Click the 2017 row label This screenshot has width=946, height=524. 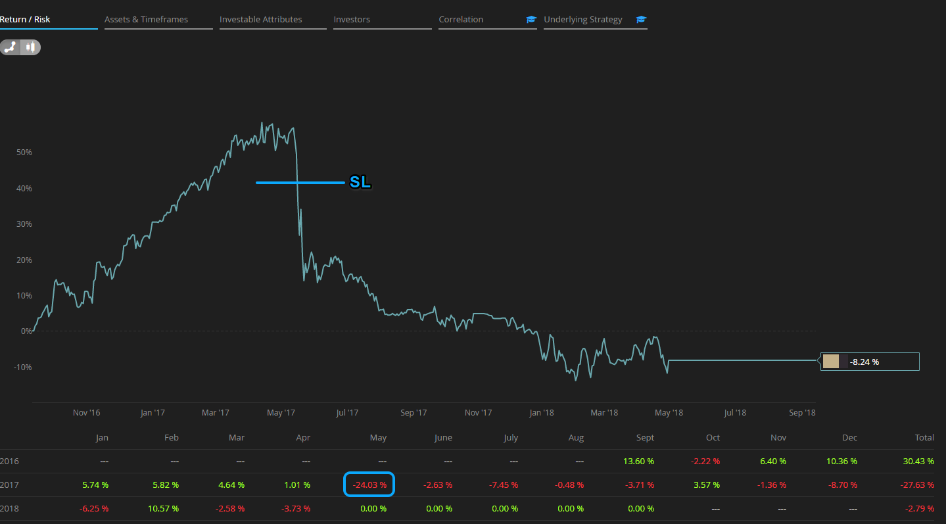[9, 485]
